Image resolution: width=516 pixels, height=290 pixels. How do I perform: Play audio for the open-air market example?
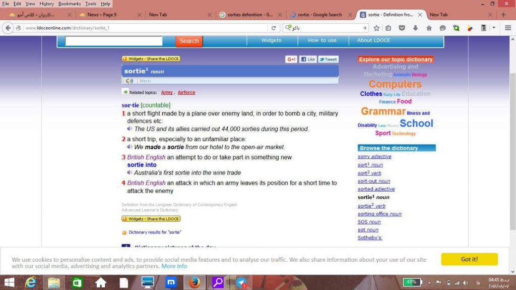(130, 147)
